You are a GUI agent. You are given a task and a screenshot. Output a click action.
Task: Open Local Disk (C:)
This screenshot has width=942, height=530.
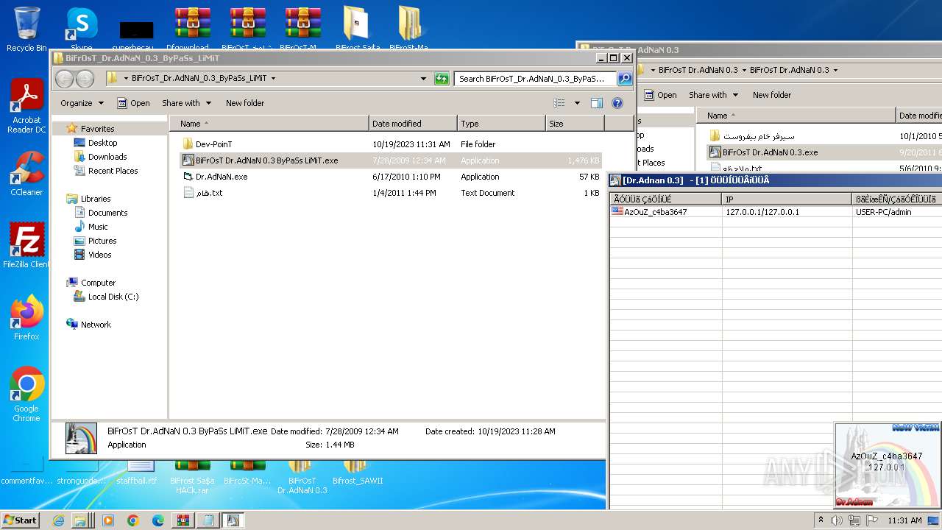113,297
